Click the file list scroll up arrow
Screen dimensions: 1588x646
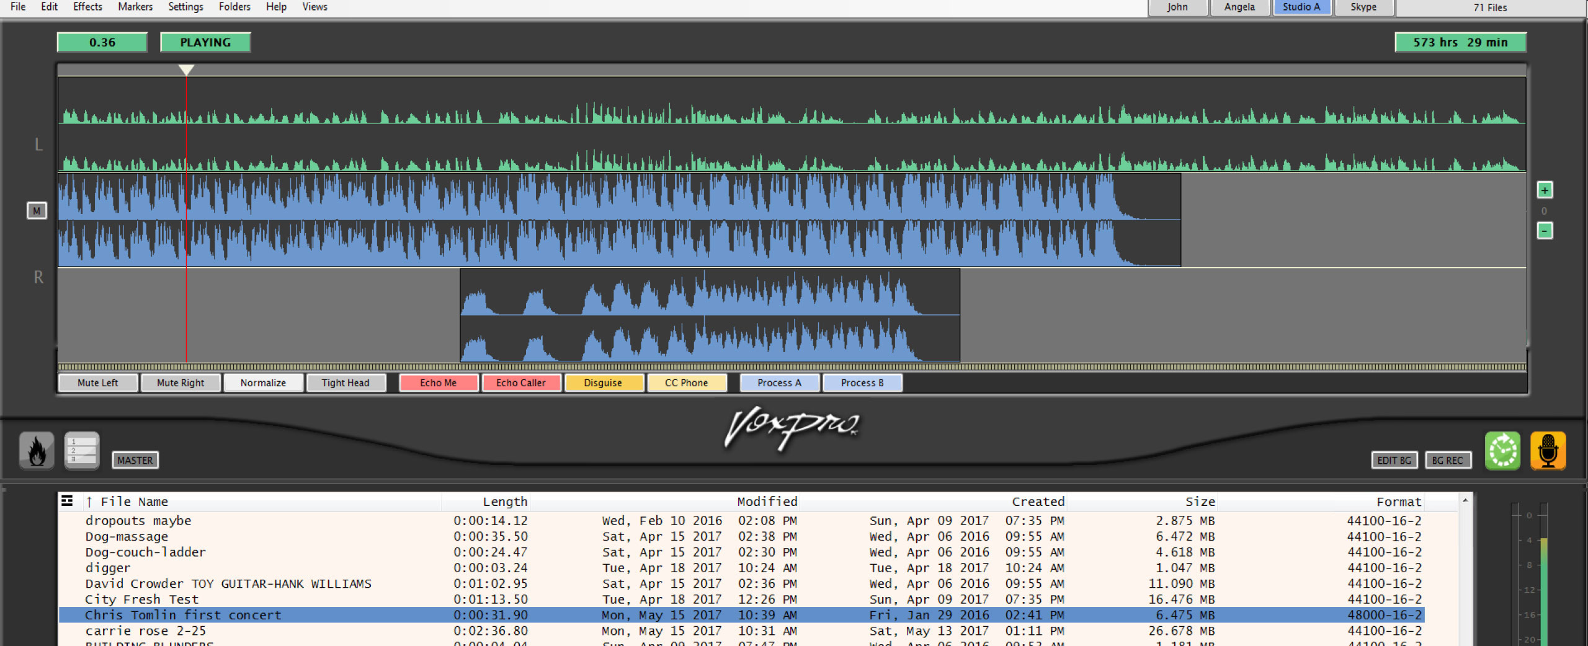coord(1465,500)
